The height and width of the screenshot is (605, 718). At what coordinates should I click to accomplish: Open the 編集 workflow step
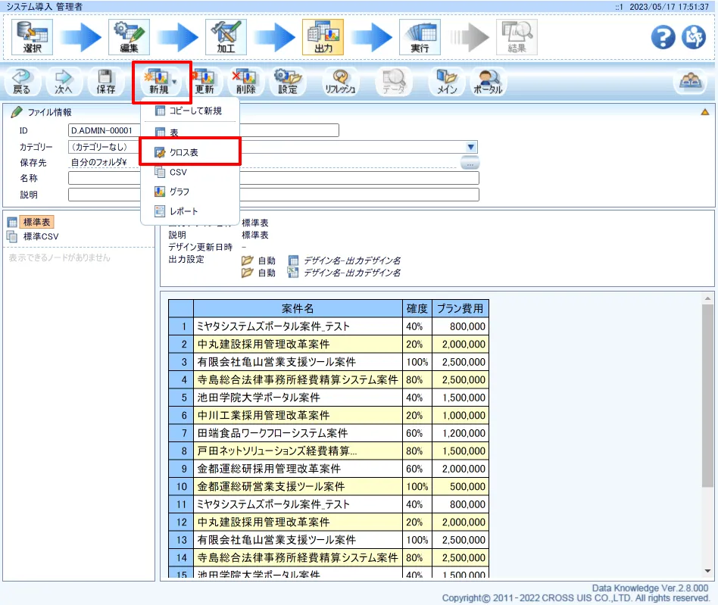(129, 36)
